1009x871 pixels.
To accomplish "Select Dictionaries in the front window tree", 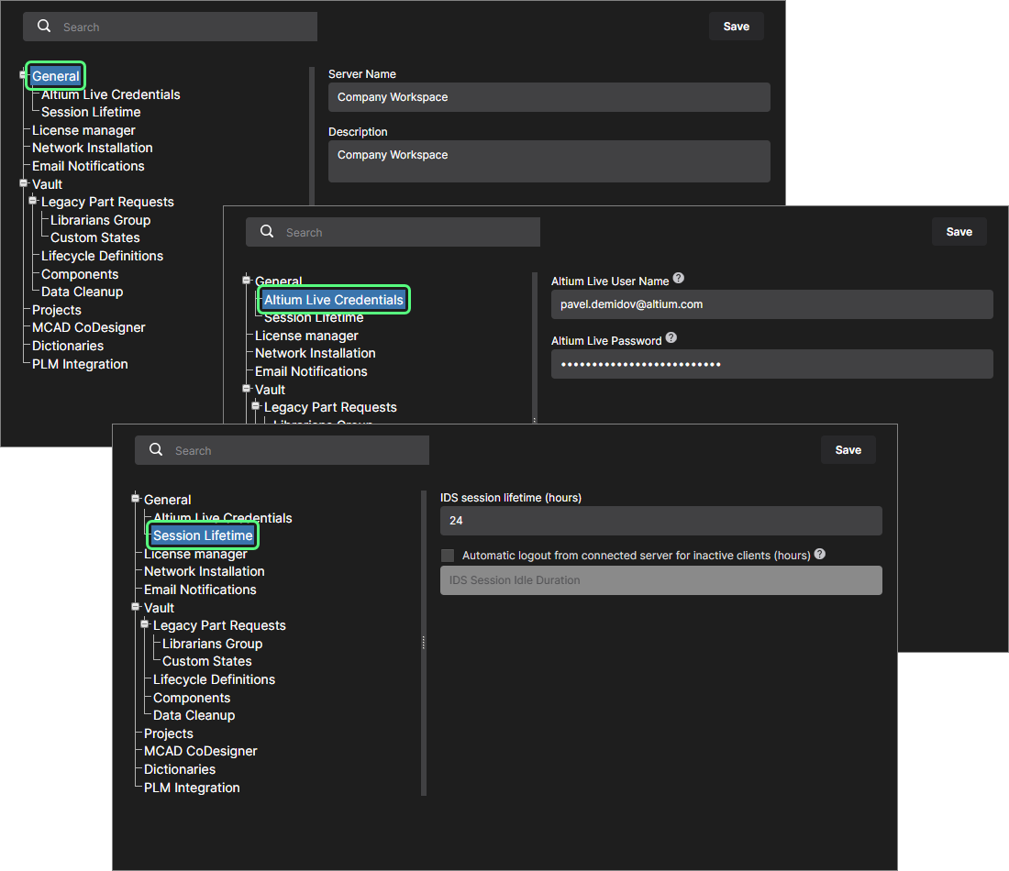I will [180, 769].
